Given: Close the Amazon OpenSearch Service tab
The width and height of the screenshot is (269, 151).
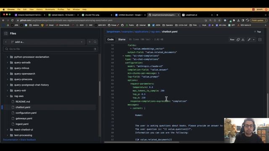Looking at the screenshot, I should [45, 15].
